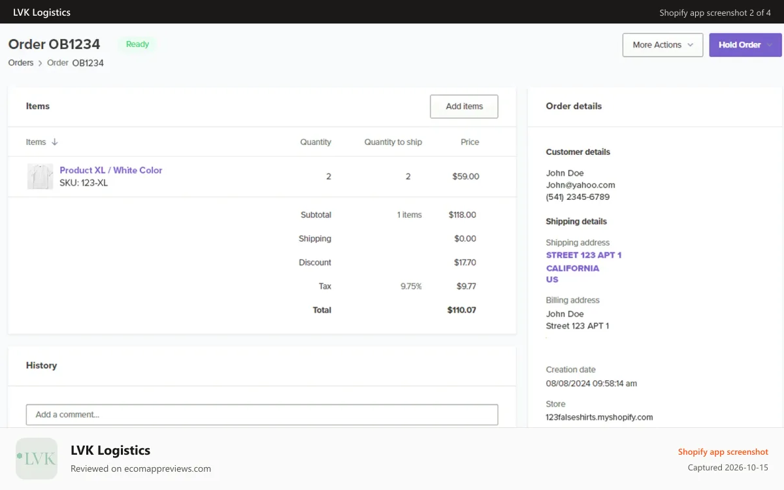Click the Quantity to ship column header
Image resolution: width=784 pixels, height=490 pixels.
pyautogui.click(x=393, y=142)
